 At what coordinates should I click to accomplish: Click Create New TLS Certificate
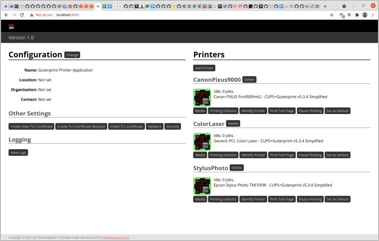coord(31,127)
